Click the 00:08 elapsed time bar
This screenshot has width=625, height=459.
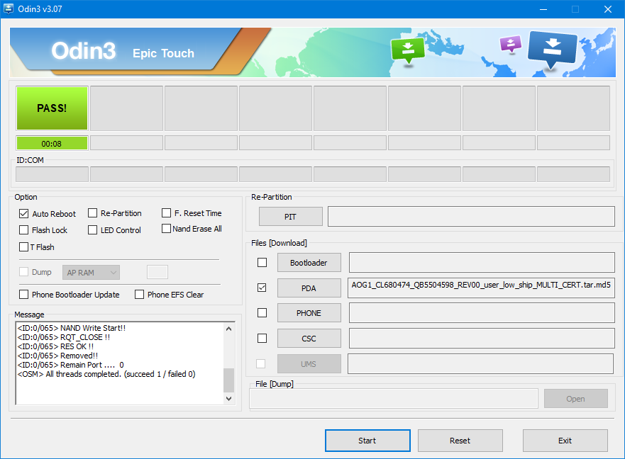(x=52, y=143)
